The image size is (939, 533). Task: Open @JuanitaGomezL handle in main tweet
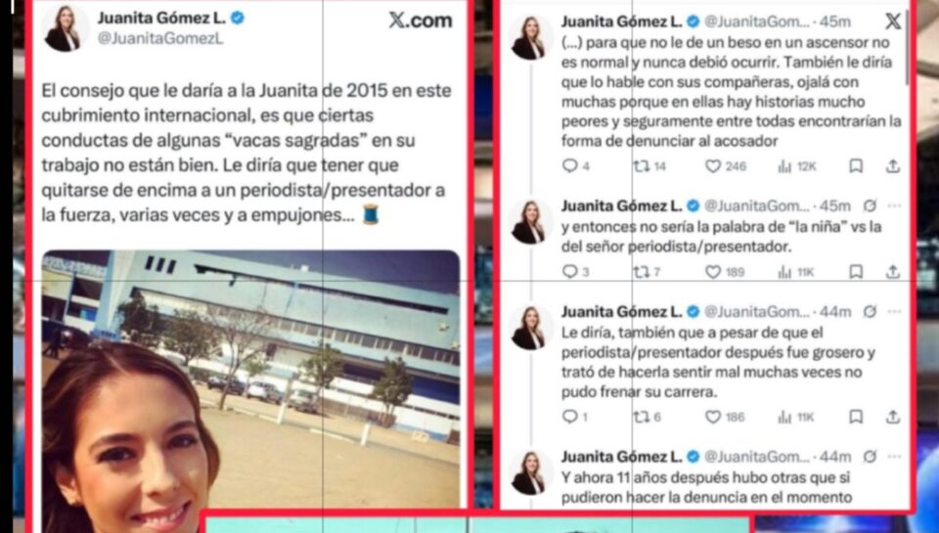(159, 39)
